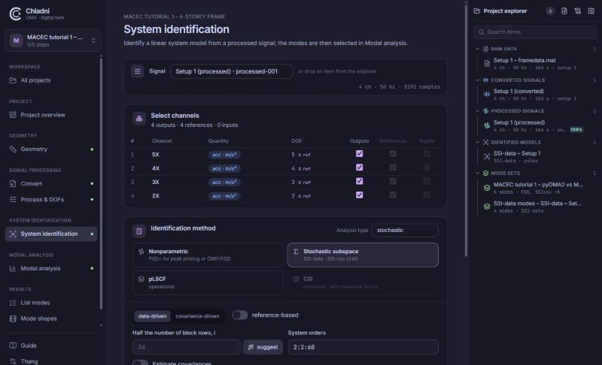Click the Search items field
This screenshot has width=602, height=365.
click(x=535, y=32)
